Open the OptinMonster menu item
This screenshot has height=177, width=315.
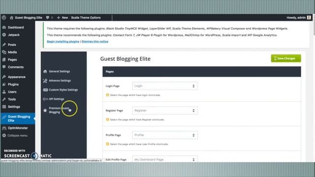(x=18, y=128)
